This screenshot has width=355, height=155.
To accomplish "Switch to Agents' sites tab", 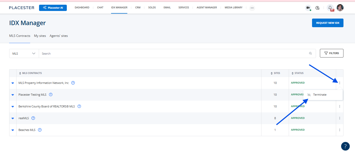I will (59, 36).
